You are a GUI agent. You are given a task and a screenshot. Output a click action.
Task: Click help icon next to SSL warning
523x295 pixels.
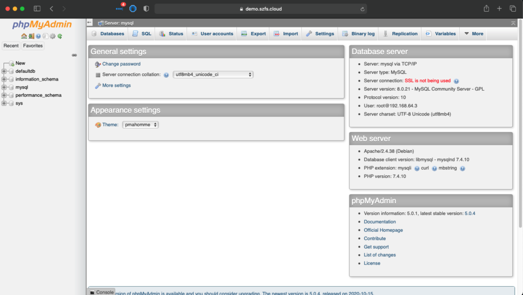(456, 81)
